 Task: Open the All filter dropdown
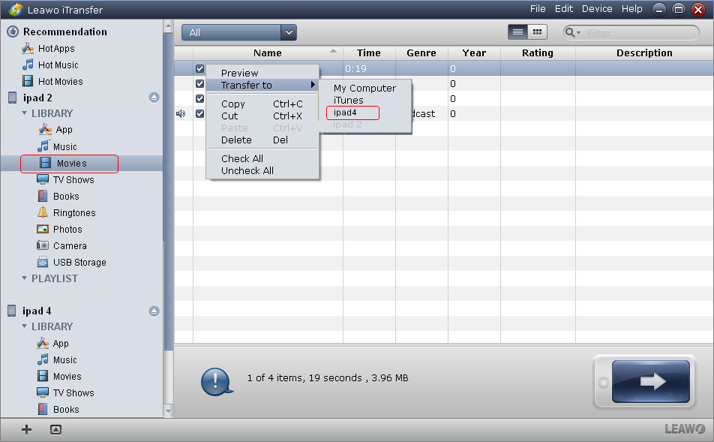239,32
